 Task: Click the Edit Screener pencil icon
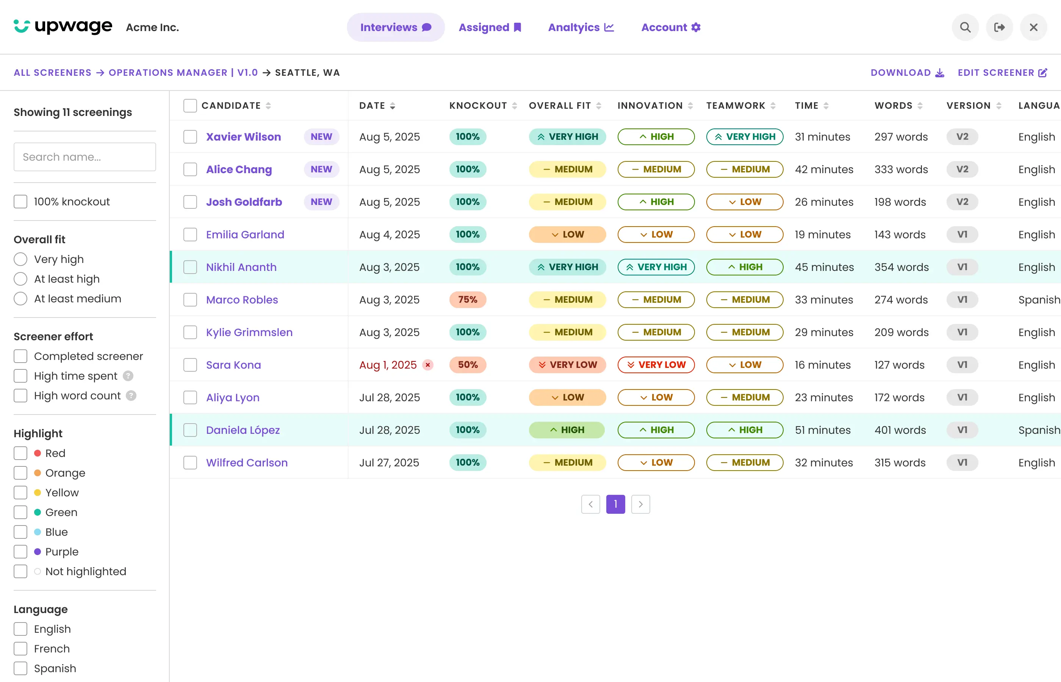[1043, 73]
